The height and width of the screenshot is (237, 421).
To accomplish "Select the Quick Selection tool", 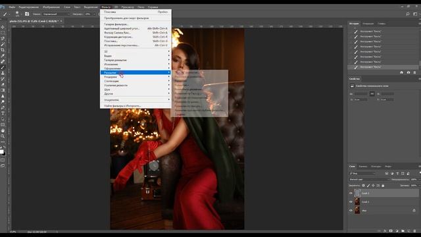I will point(3,44).
